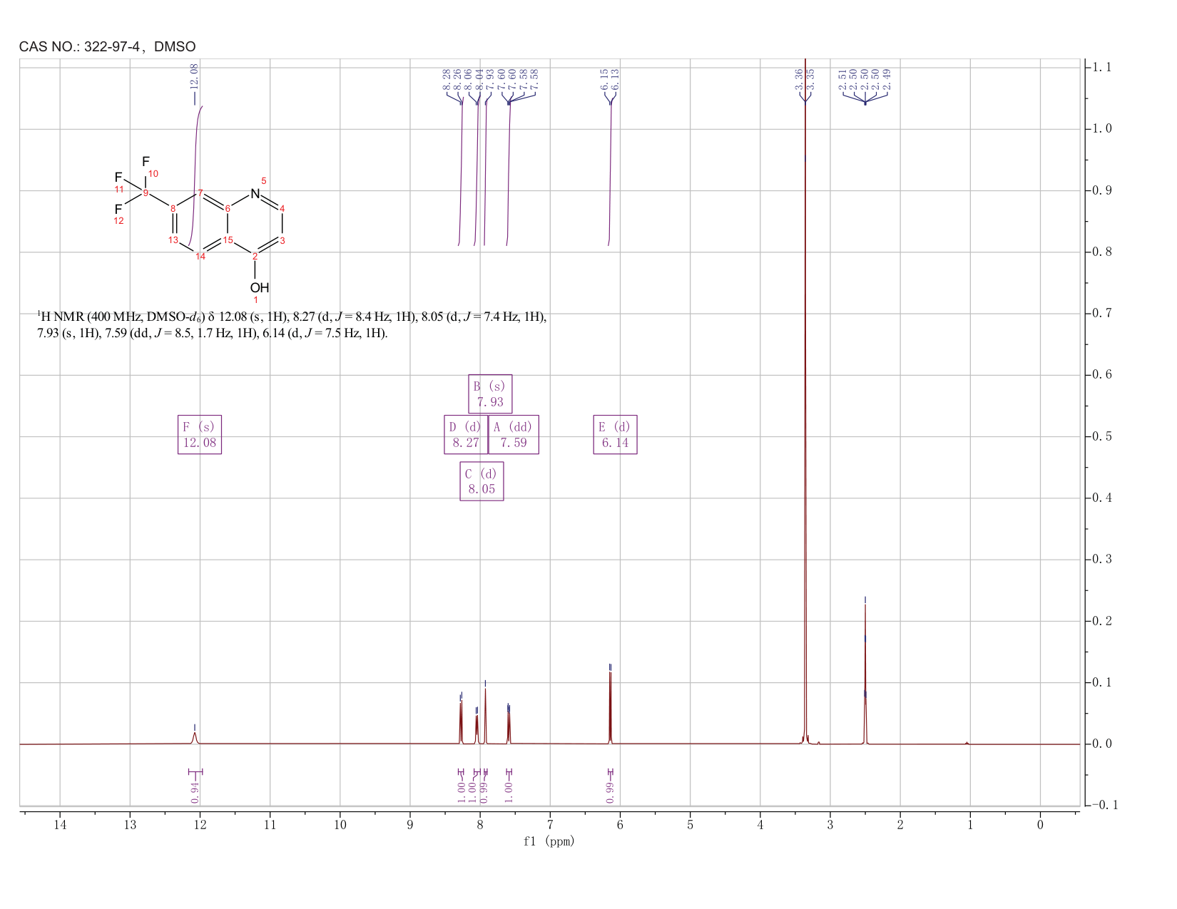Screen dimensions: 1177x909
Task: Click the 8.28 peak label at top
Action: point(447,78)
